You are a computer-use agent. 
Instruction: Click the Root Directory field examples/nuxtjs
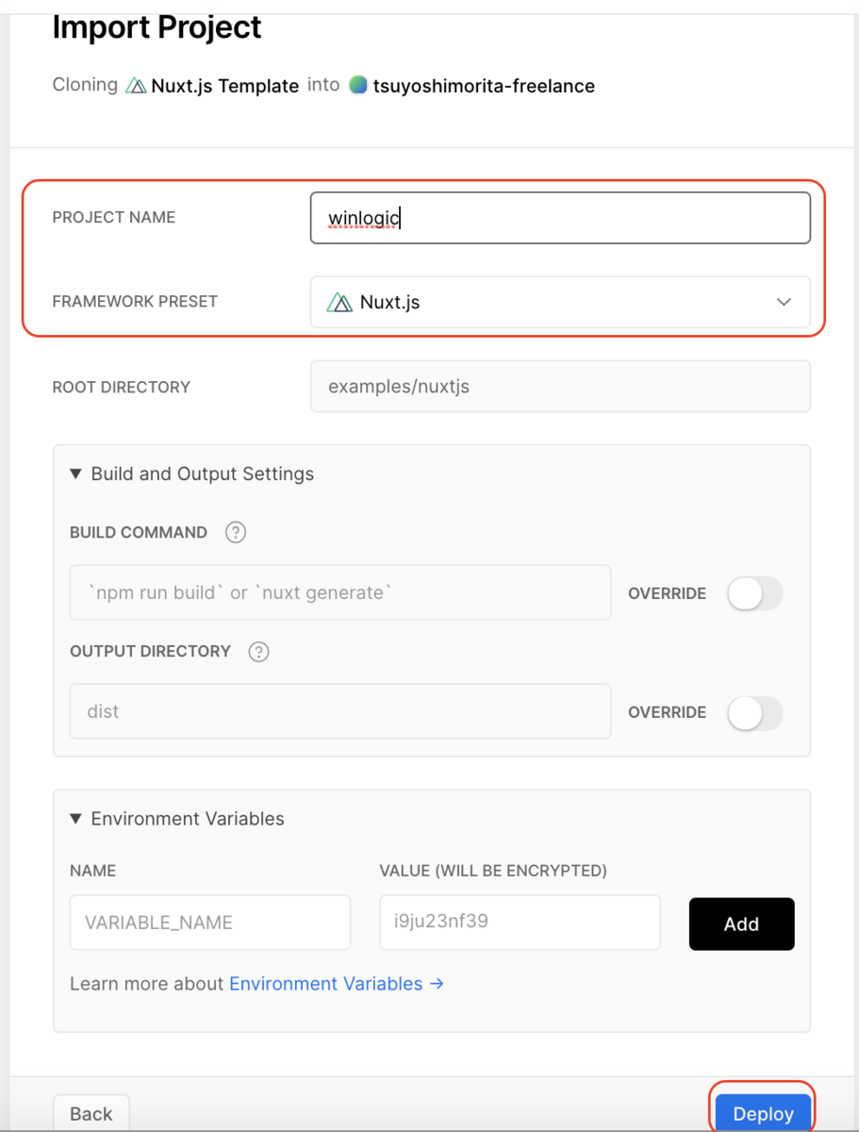(560, 386)
